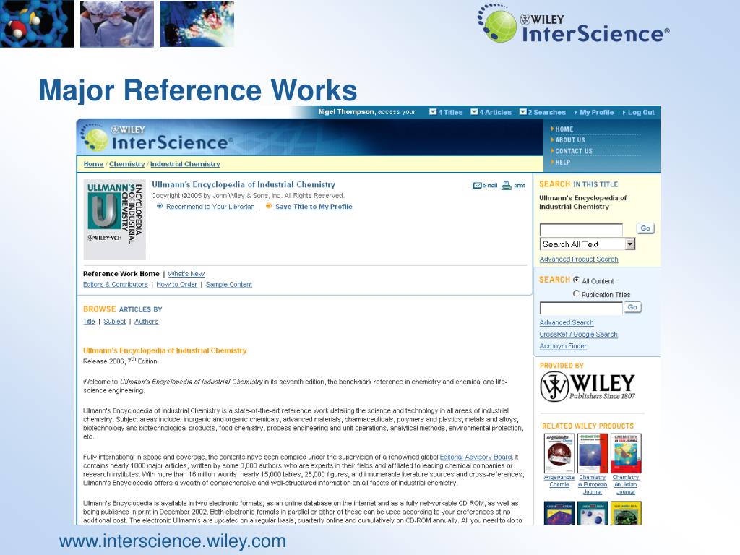Click the print printer icon
This screenshot has width=740, height=555.
pyautogui.click(x=507, y=186)
